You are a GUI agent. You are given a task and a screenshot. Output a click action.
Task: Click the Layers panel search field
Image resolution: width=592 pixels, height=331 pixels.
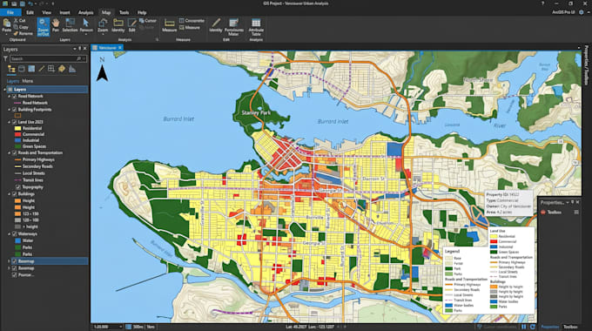click(48, 58)
